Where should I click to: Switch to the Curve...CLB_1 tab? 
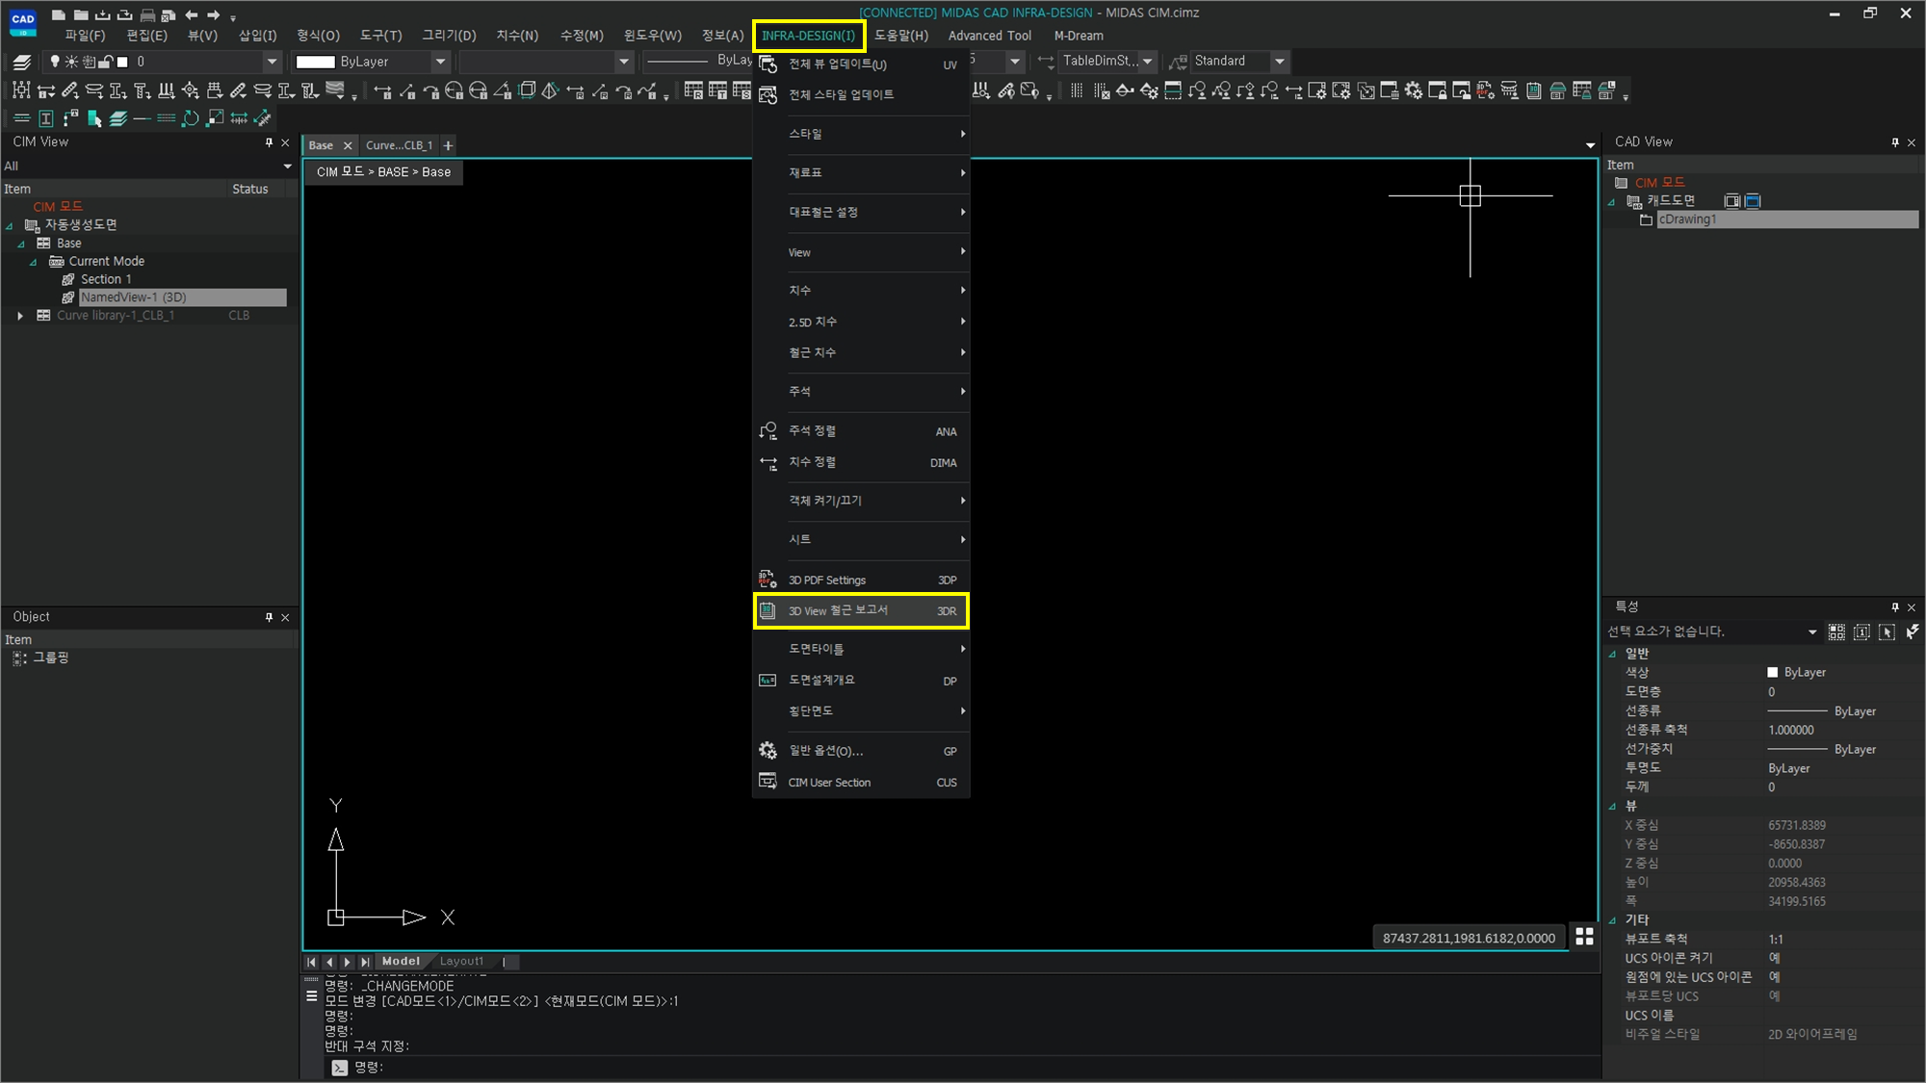click(x=399, y=145)
